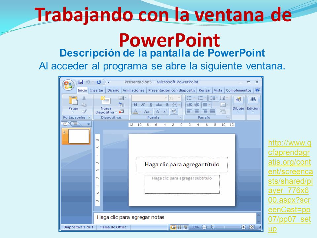Screen dimensions: 317x238
Task: Close the slides/outline pane with X
Action: pyautogui.click(x=88, y=124)
